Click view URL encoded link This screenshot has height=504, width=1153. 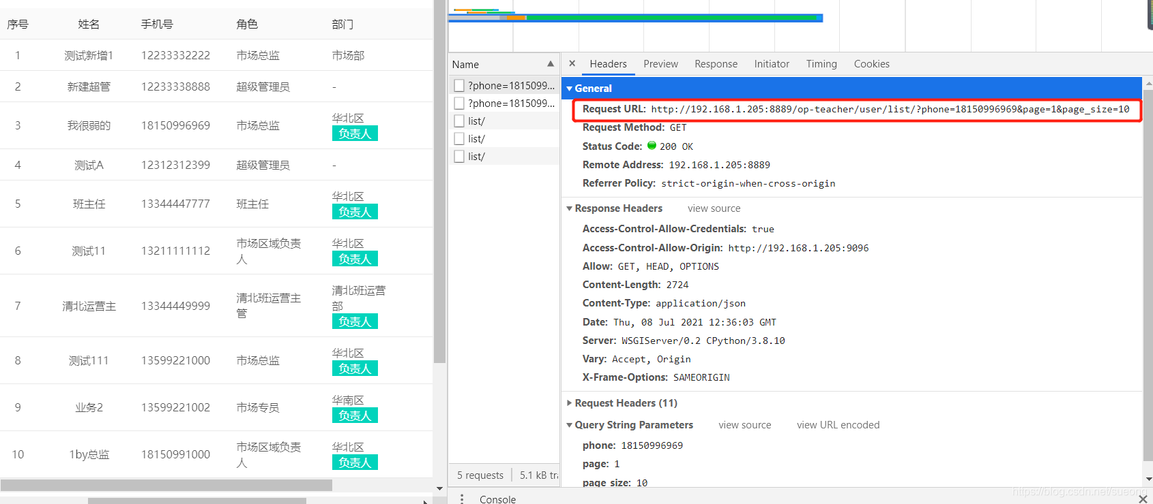[x=838, y=425]
